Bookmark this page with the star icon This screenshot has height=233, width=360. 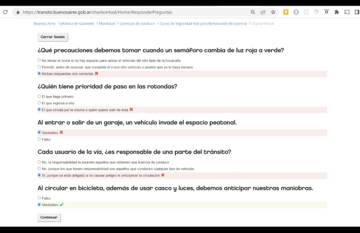(x=273, y=12)
